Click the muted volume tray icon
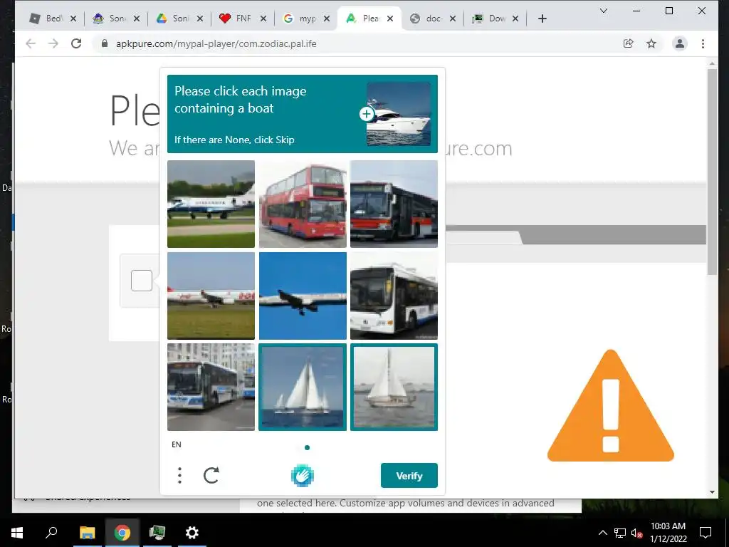The width and height of the screenshot is (729, 547). (x=636, y=533)
